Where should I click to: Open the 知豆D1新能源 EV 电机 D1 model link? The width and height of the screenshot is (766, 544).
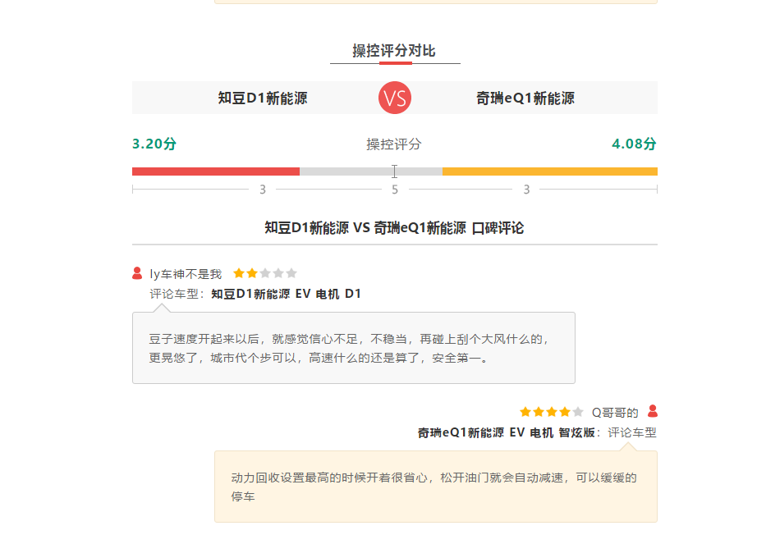coord(286,294)
